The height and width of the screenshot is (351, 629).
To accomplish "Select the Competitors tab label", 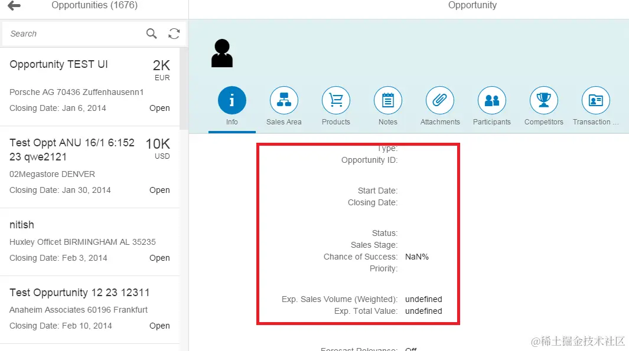I will click(x=544, y=122).
